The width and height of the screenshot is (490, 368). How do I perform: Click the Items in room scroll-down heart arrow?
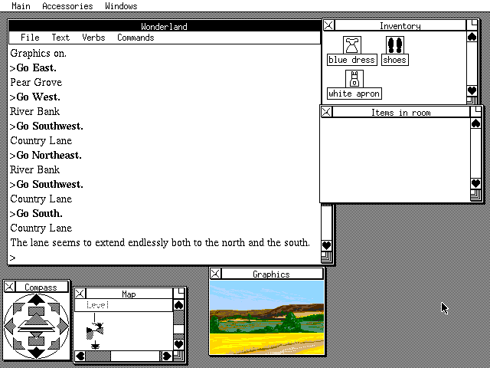pos(476,183)
